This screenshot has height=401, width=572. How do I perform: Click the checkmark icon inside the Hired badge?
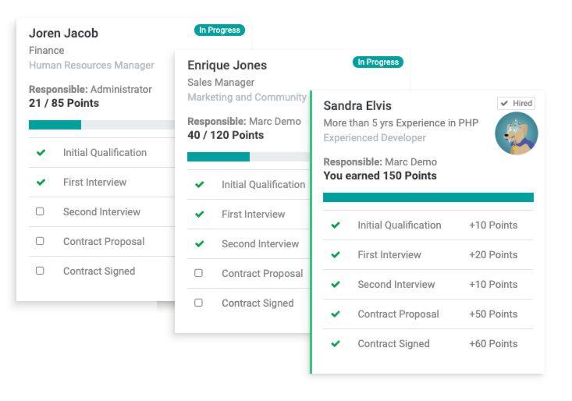(x=504, y=104)
